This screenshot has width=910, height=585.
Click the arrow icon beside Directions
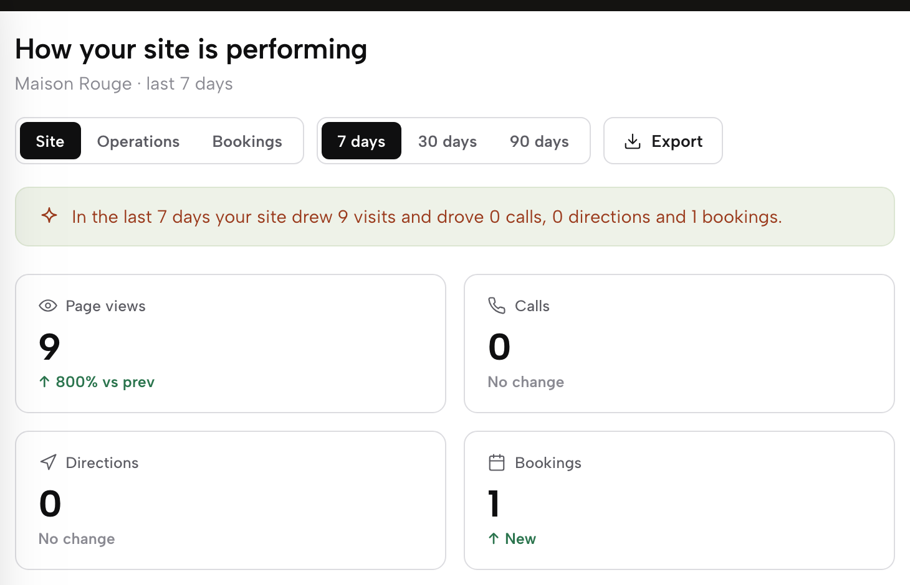pyautogui.click(x=48, y=462)
